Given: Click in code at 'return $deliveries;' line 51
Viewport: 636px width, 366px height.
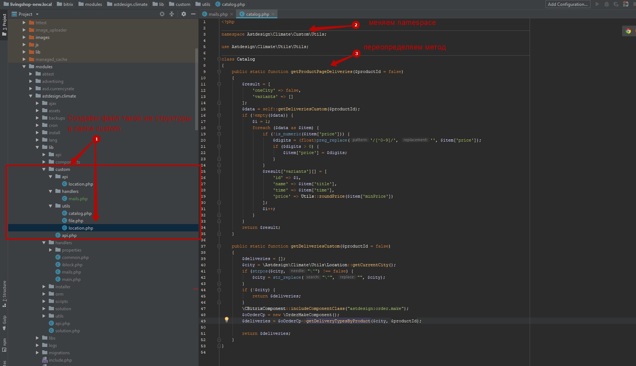Looking at the screenshot, I should (266, 333).
